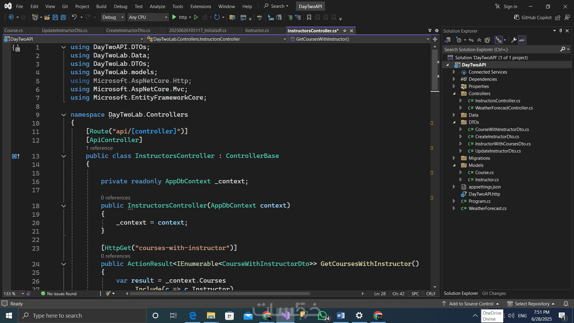Click the bookmark toggle icon in toolbar
This screenshot has width=574, height=323.
[x=309, y=17]
